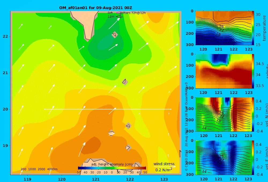Open the vel. N cross-section panel
Screen dimensions: 268x182
224,114
